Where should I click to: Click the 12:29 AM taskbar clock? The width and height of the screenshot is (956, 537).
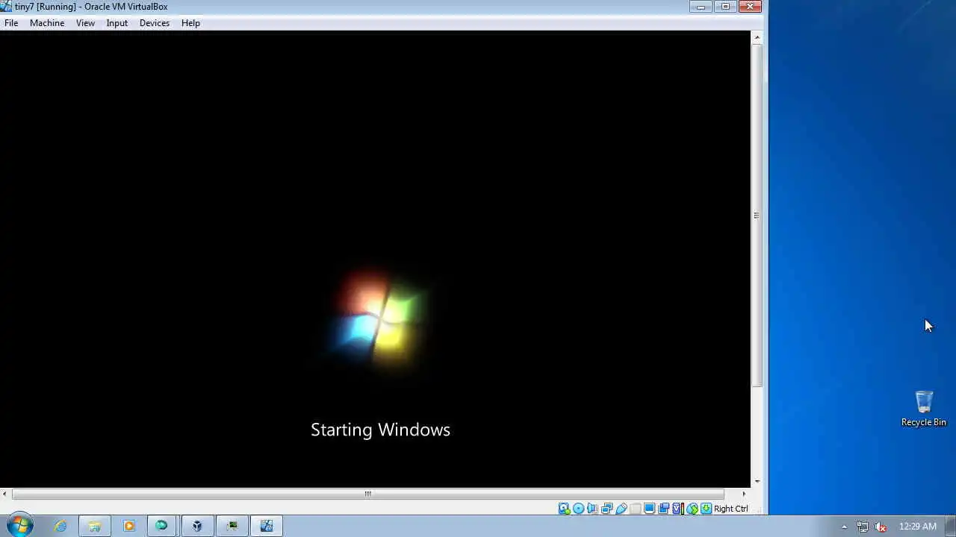[x=918, y=527]
